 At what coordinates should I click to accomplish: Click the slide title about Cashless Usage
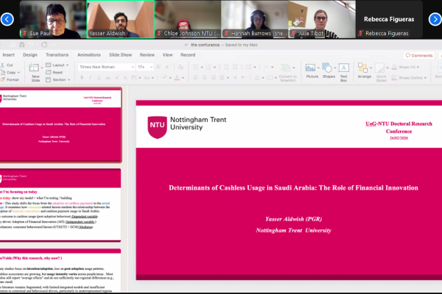click(293, 188)
